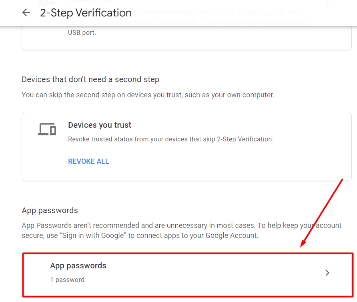357x302 pixels.
Task: Click the "2-Step Verification" page title
Action: (86, 13)
